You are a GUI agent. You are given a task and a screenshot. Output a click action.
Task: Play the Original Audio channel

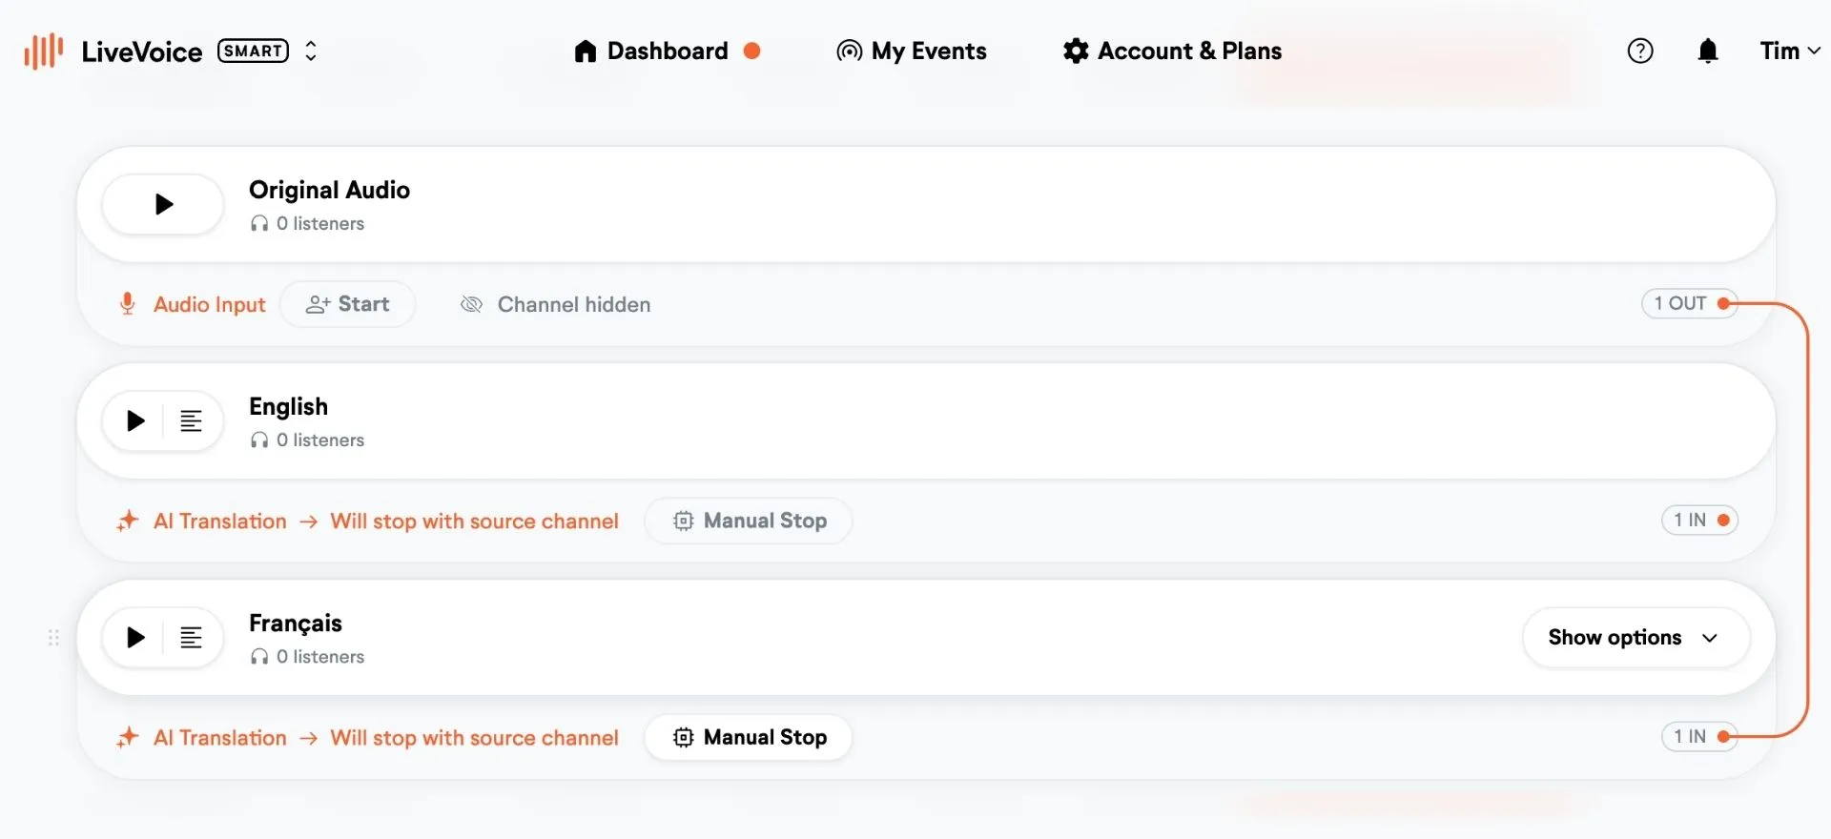tap(163, 204)
